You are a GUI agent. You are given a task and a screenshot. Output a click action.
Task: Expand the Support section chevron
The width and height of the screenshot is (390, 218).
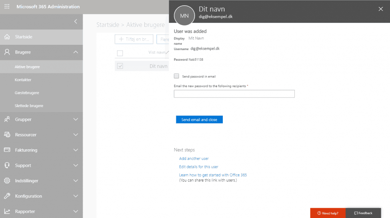76,166
